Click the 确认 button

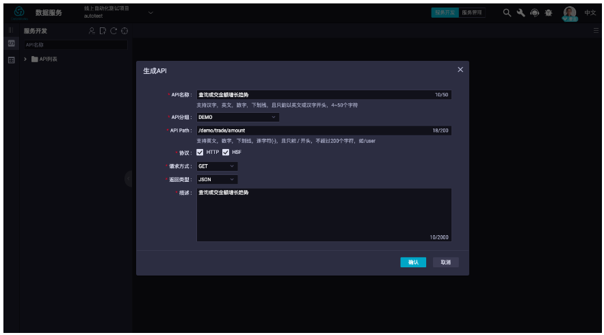point(413,263)
